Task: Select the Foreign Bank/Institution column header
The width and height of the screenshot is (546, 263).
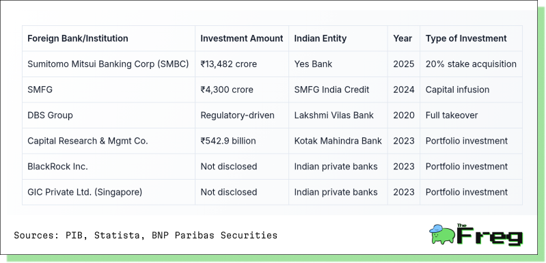Action: [x=78, y=38]
